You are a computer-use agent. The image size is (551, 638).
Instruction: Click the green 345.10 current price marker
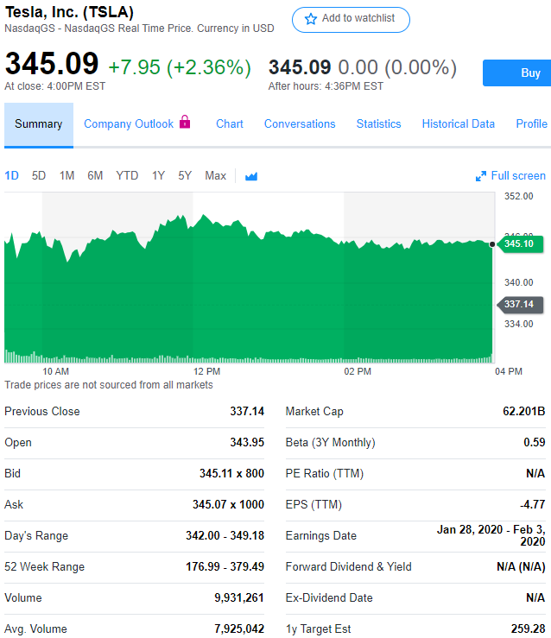[521, 243]
